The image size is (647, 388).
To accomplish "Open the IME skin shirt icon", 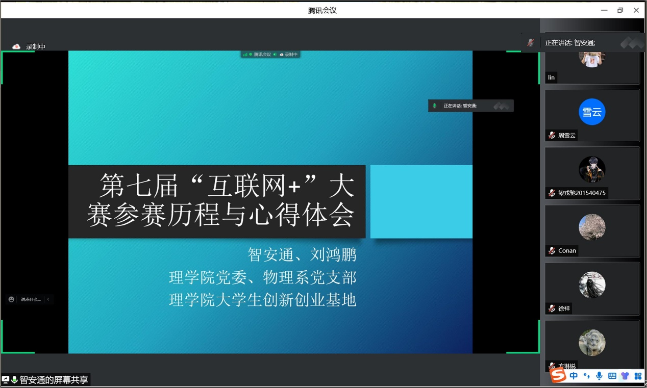I will [x=625, y=376].
